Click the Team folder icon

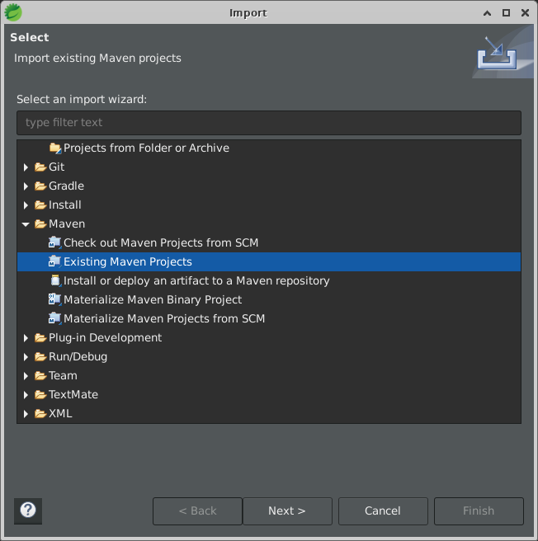pos(40,376)
